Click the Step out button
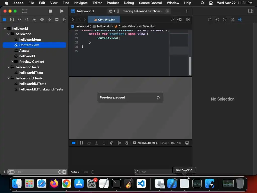 click(104, 143)
